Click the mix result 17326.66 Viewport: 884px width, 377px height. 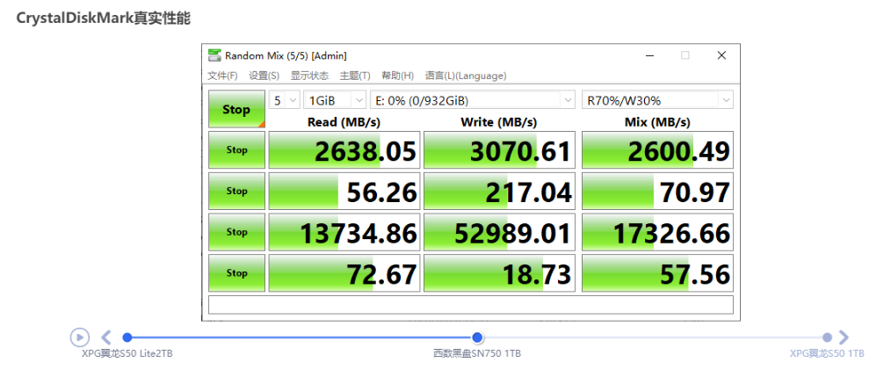coord(657,232)
